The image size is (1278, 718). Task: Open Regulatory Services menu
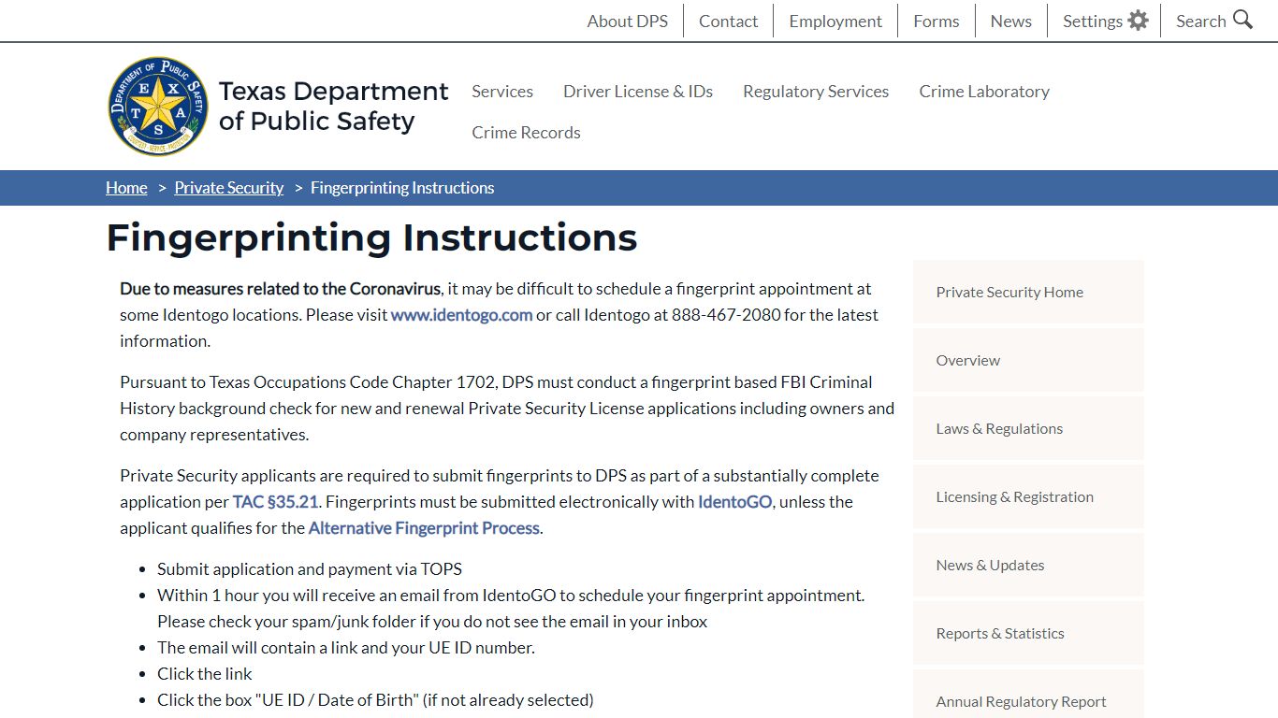coord(816,91)
